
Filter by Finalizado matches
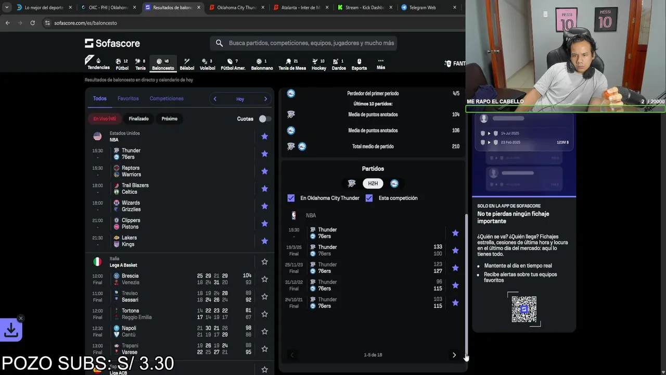139,119
